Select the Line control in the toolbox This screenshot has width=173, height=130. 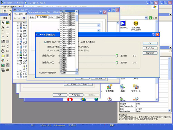pos(8,60)
